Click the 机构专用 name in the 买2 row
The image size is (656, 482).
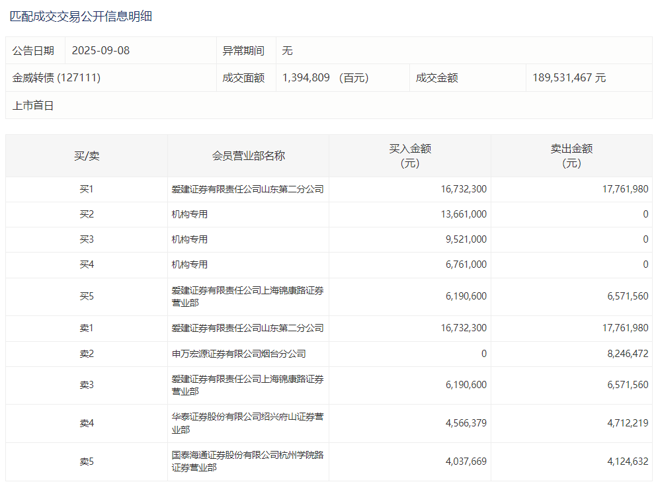pyautogui.click(x=190, y=214)
